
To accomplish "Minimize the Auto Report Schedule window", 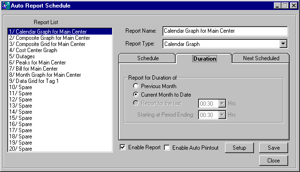I will coord(277,6).
